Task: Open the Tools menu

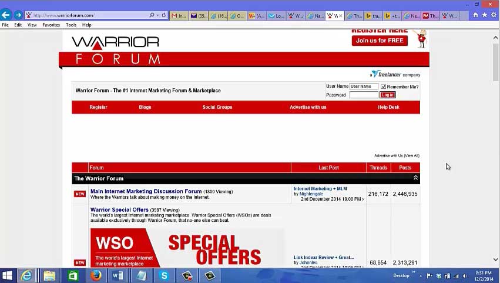Action: (x=71, y=25)
